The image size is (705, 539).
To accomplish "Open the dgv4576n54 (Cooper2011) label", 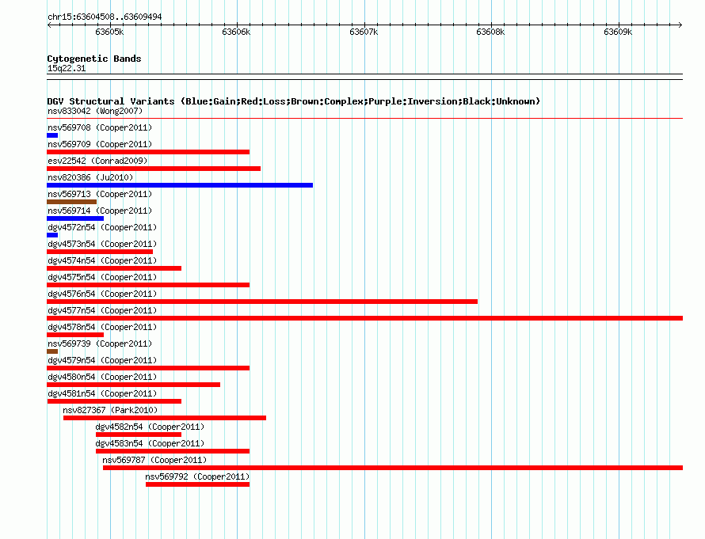I will click(102, 294).
